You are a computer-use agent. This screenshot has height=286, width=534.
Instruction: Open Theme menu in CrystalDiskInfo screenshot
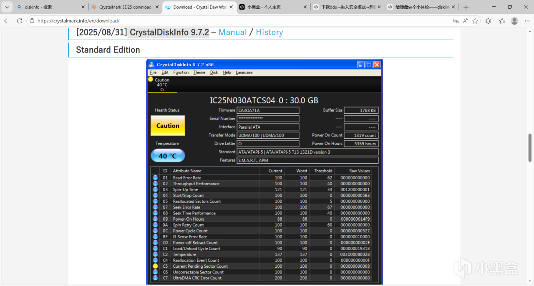pos(199,72)
